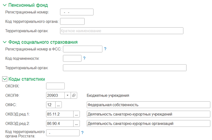The height and width of the screenshot is (140, 212).
Task: Collapse the Фонд социального страхования section chevron
Action: coord(5,42)
